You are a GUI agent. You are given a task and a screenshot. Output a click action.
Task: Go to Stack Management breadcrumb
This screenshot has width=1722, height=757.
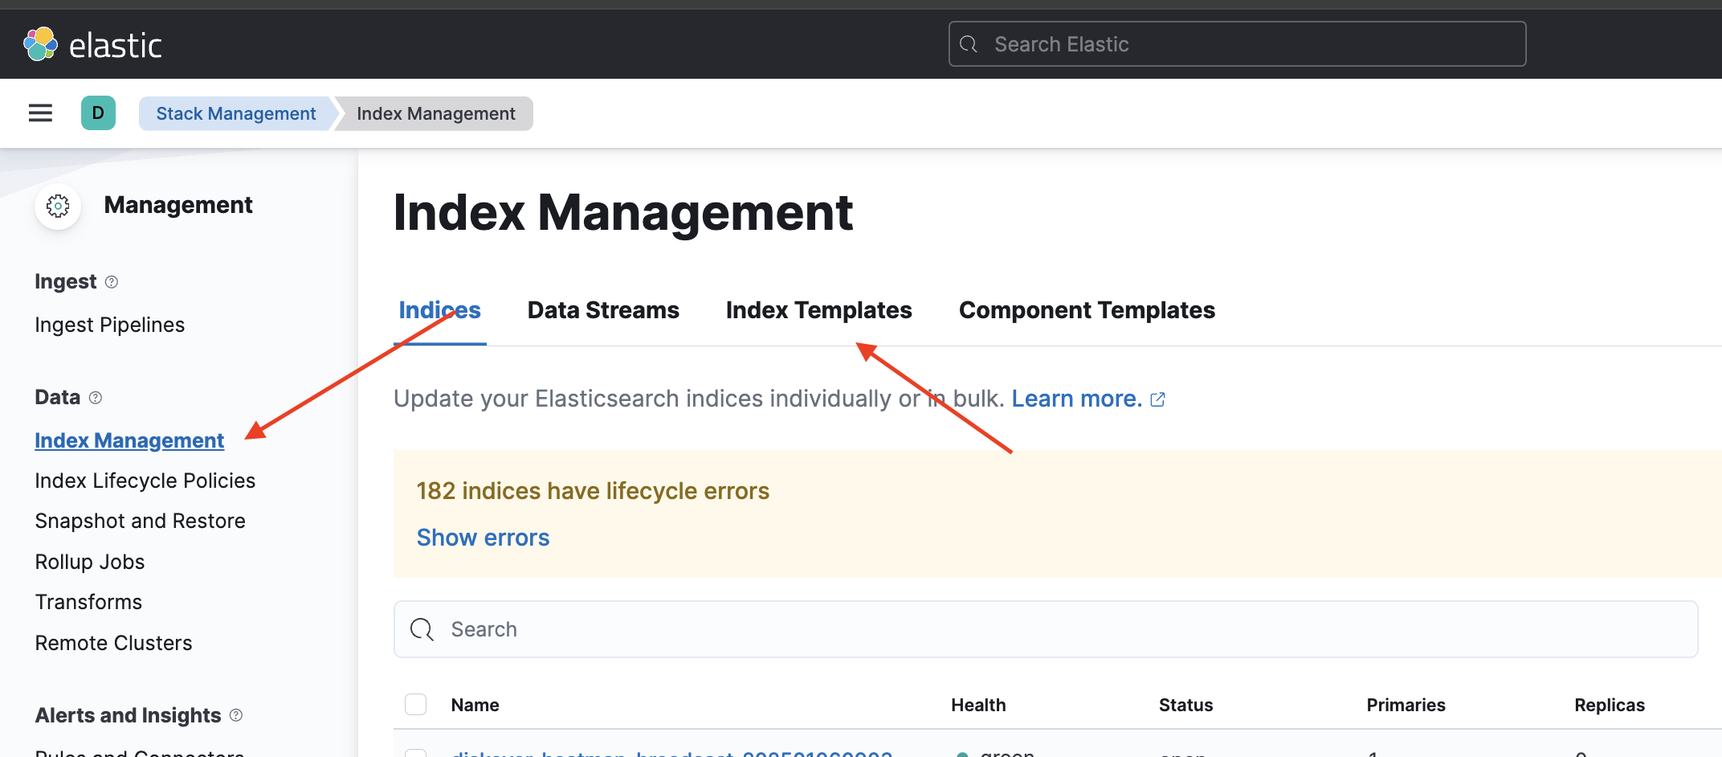236,113
